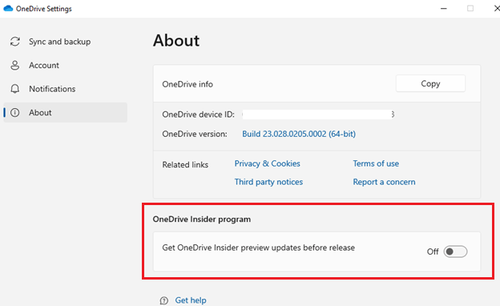500x306 pixels.
Task: Click the 'OneDrive Insider program' heading
Action: (202, 219)
